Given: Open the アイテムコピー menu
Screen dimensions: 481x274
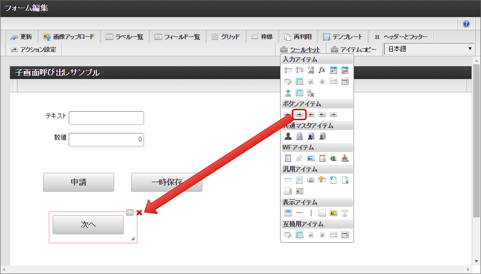Looking at the screenshot, I should [354, 50].
